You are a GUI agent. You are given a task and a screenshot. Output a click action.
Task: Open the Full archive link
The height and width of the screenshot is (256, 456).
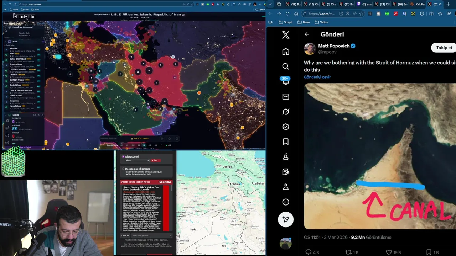165,182
